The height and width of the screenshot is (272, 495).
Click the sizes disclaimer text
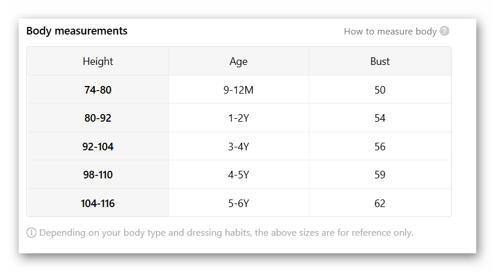226,233
